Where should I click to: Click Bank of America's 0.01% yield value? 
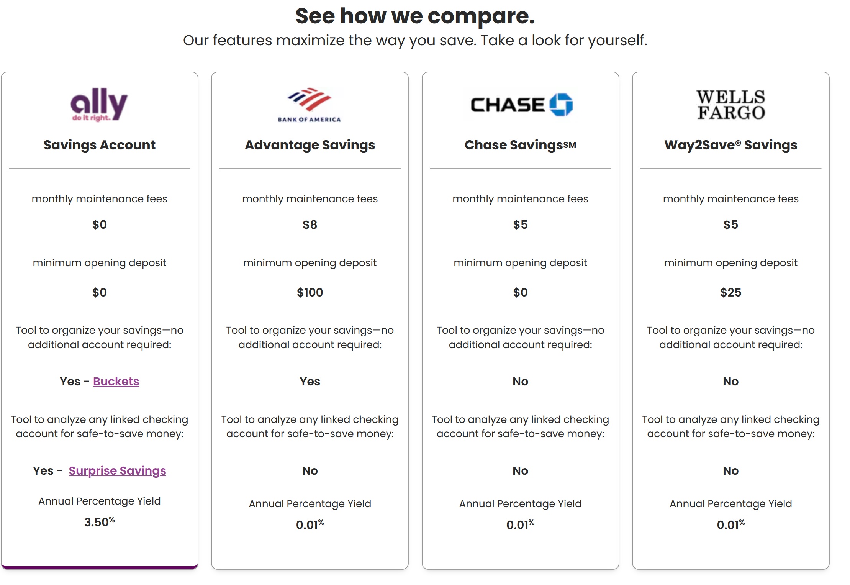pyautogui.click(x=310, y=524)
